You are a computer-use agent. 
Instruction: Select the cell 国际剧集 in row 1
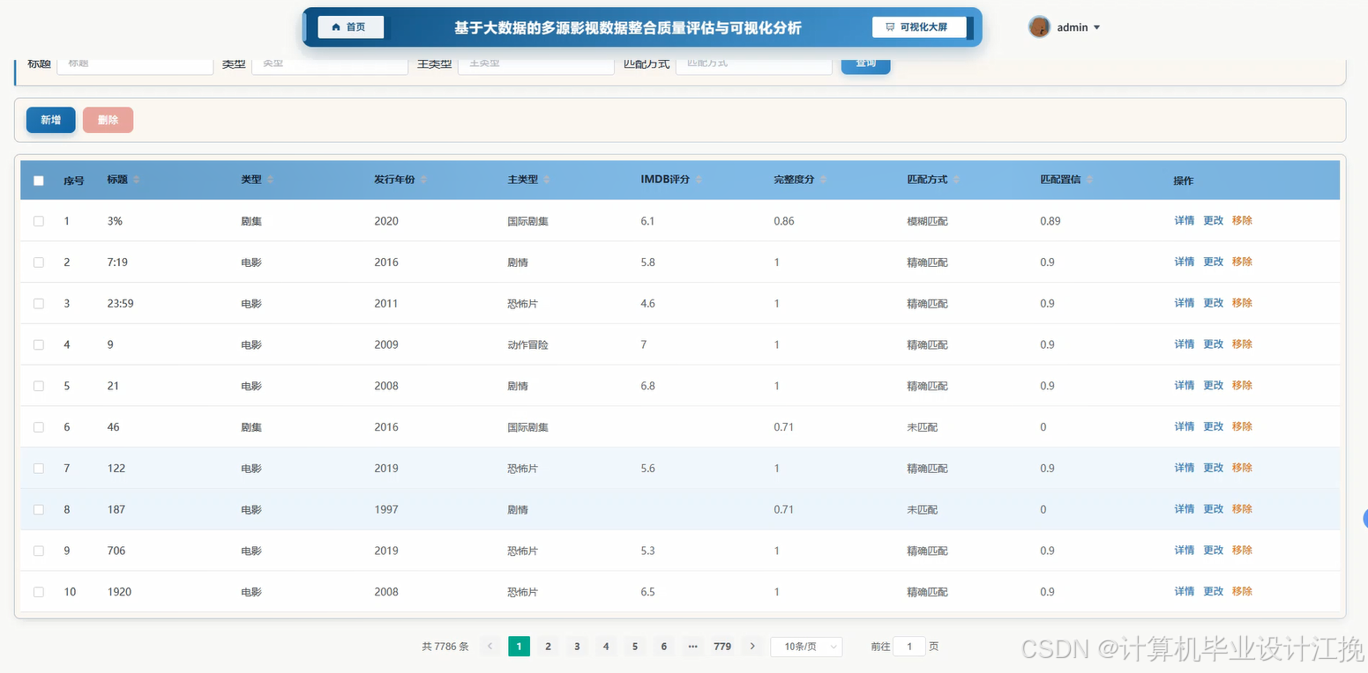(x=528, y=221)
